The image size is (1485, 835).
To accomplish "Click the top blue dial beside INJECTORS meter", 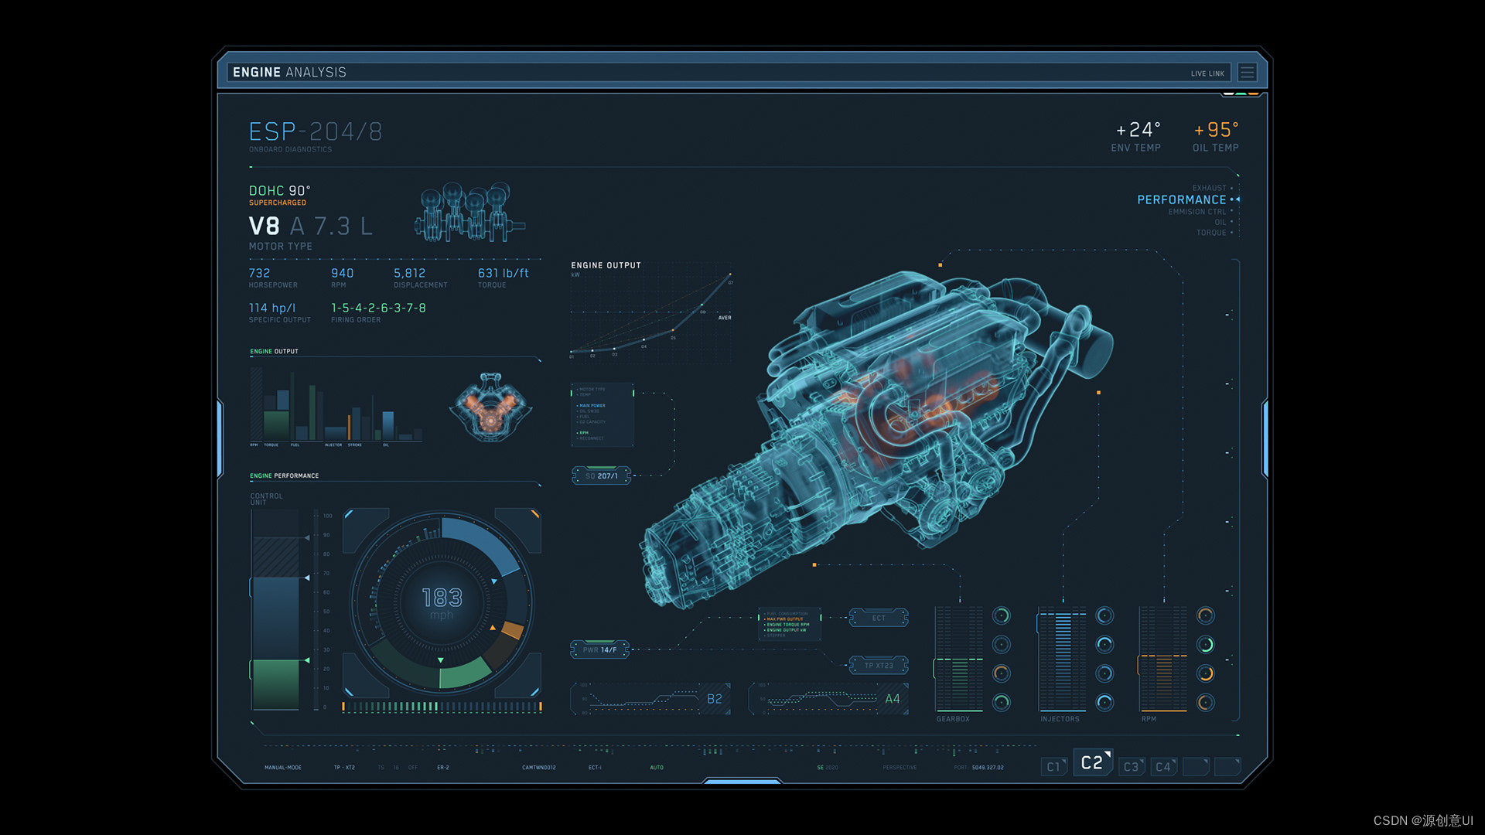I will 1105,616.
